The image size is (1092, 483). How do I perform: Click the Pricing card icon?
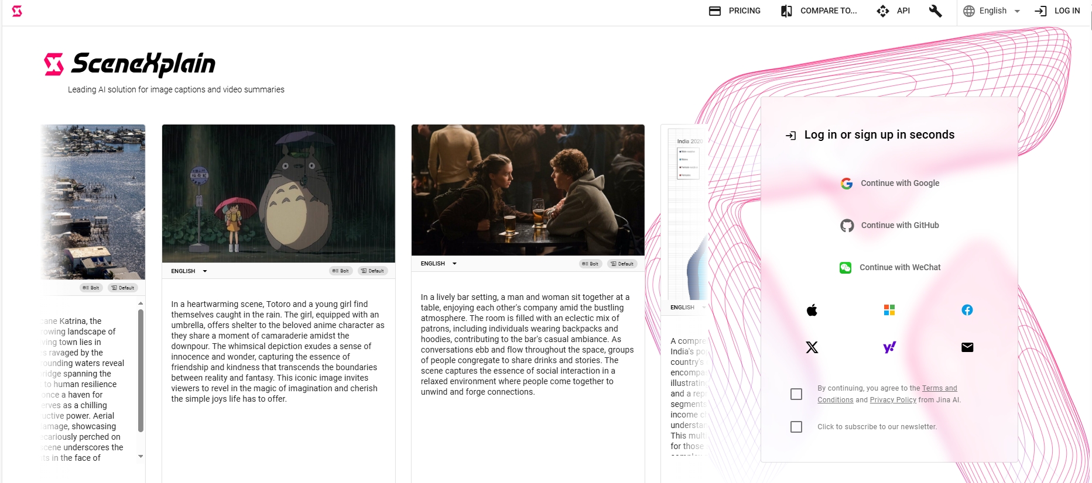714,11
